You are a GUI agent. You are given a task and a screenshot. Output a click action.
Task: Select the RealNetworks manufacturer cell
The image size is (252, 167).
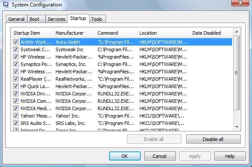[74, 79]
